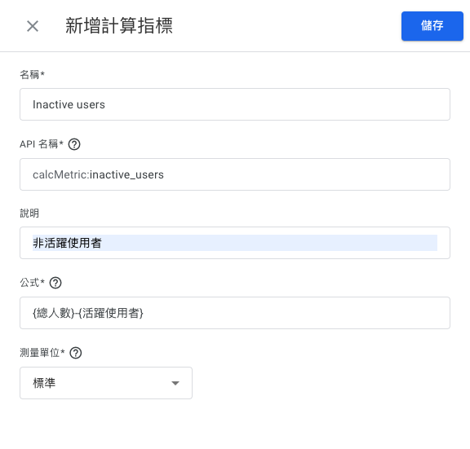Click the 儲存 save button
This screenshot has height=449, width=470.
[x=432, y=26]
